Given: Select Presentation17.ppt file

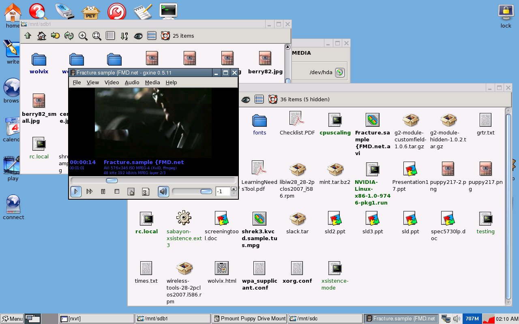Looking at the screenshot, I should point(410,177).
